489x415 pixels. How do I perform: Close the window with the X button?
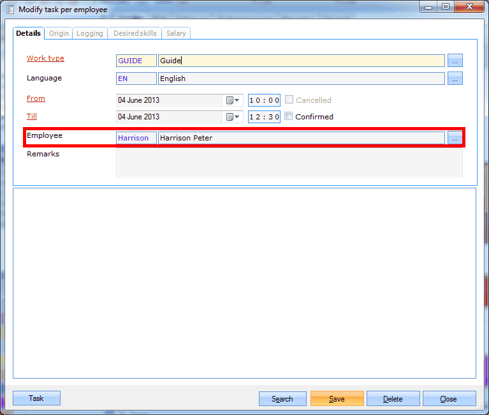tap(469, 7)
